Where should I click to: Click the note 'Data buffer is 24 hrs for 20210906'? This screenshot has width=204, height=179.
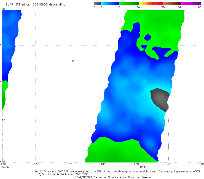pyautogui.click(x=63, y=174)
